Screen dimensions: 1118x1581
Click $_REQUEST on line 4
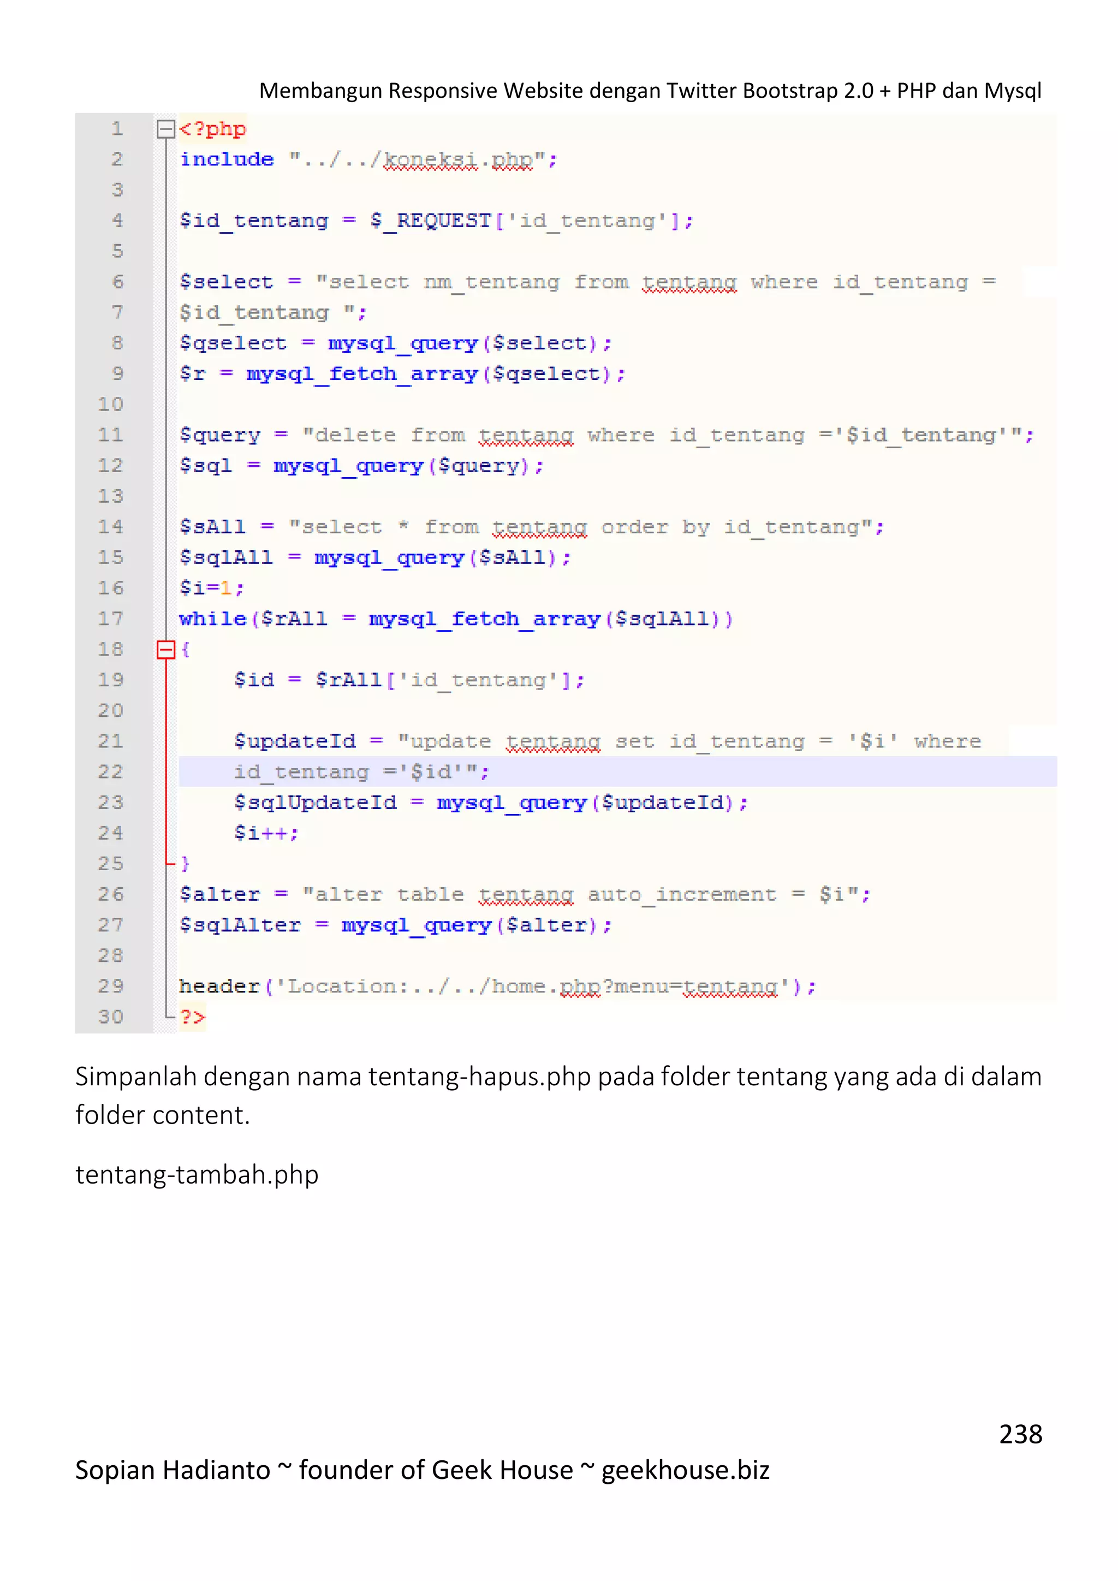[x=430, y=221]
